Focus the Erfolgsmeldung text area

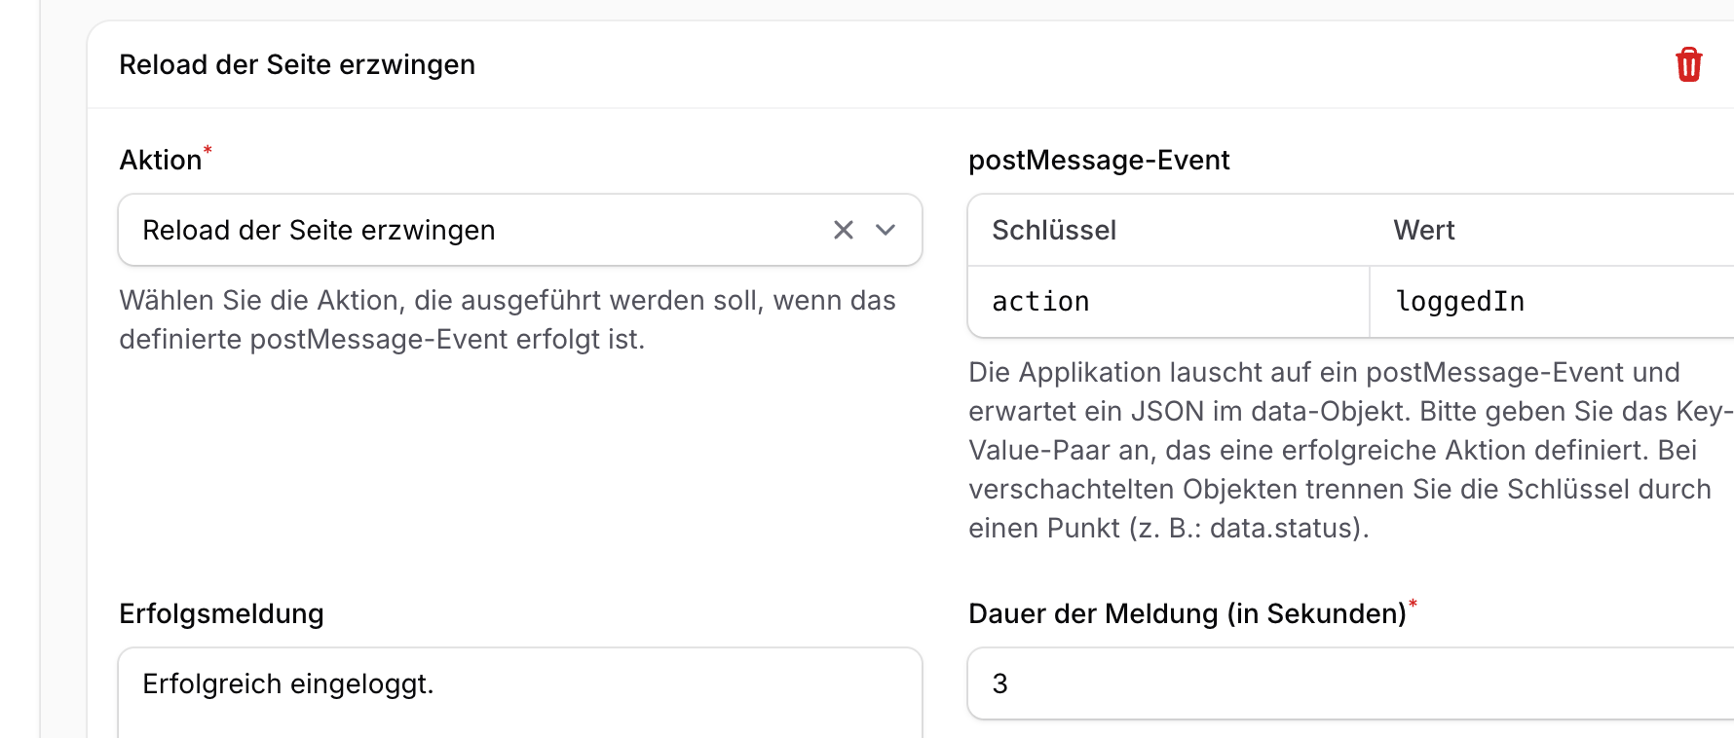(520, 692)
